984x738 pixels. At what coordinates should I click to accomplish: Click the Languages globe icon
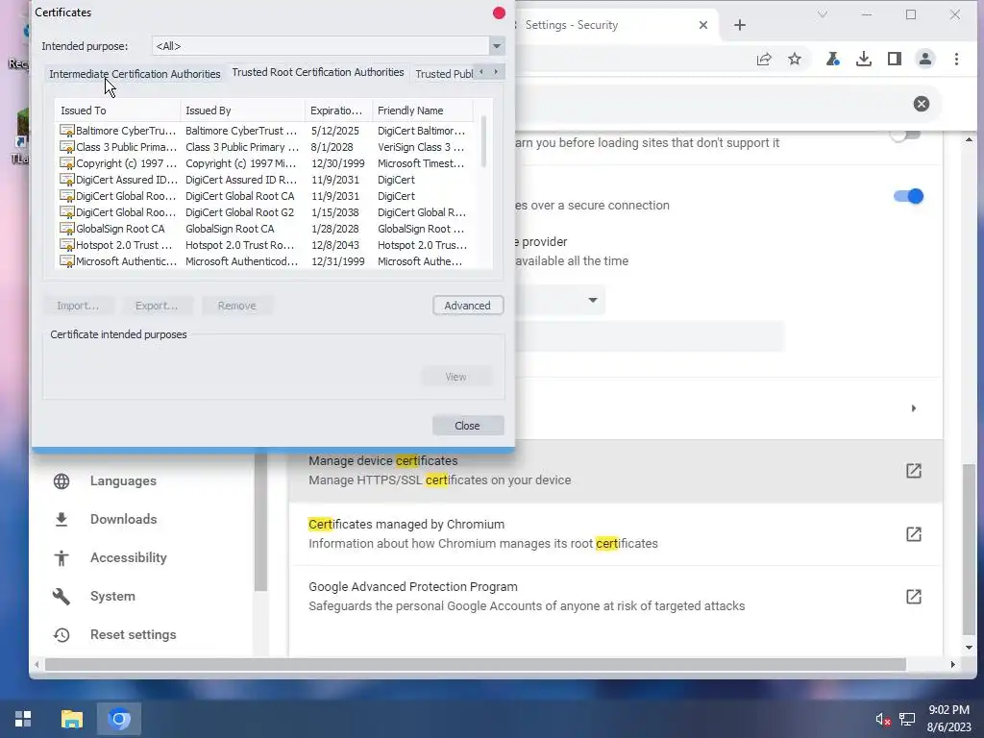click(x=61, y=481)
